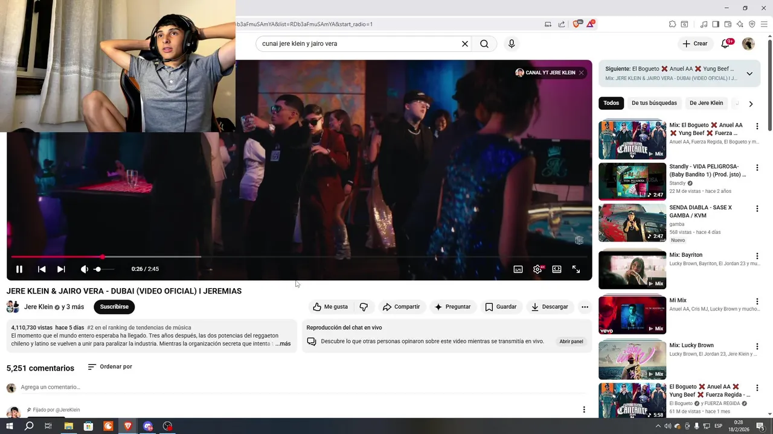The image size is (773, 434).
Task: Toggle subtitles in the video player
Action: (x=518, y=269)
